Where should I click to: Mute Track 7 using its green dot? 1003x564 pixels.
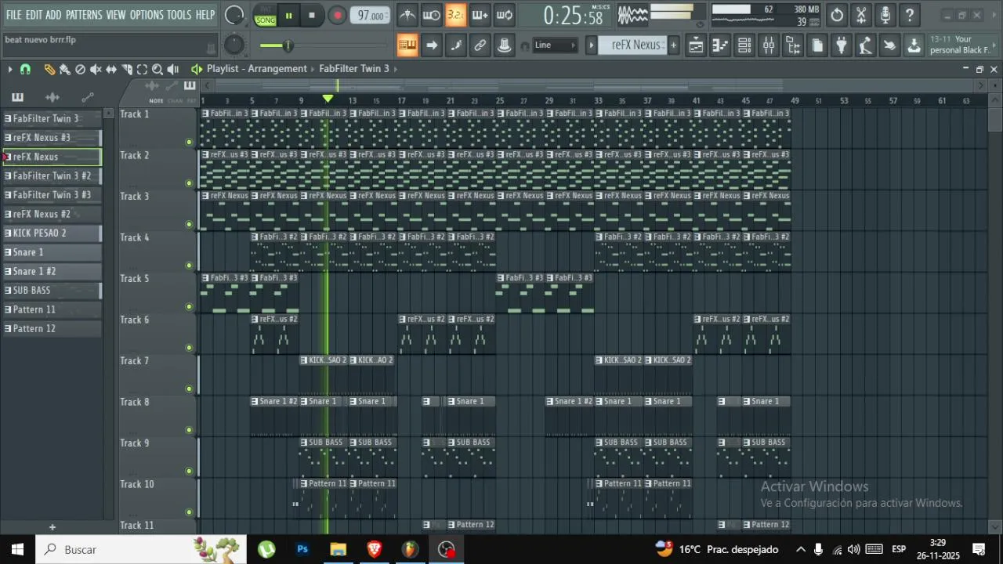[x=189, y=389]
